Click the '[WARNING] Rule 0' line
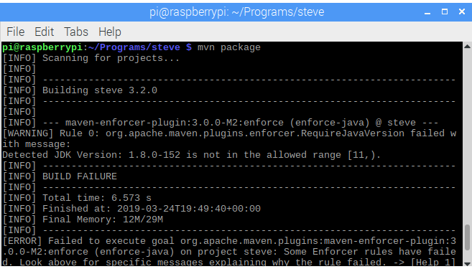The width and height of the screenshot is (472, 269). pyautogui.click(x=229, y=133)
